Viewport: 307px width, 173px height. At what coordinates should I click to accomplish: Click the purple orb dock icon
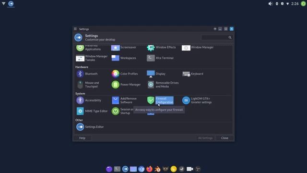tap(109, 169)
